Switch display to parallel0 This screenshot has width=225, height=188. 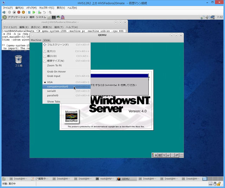coord(66,95)
